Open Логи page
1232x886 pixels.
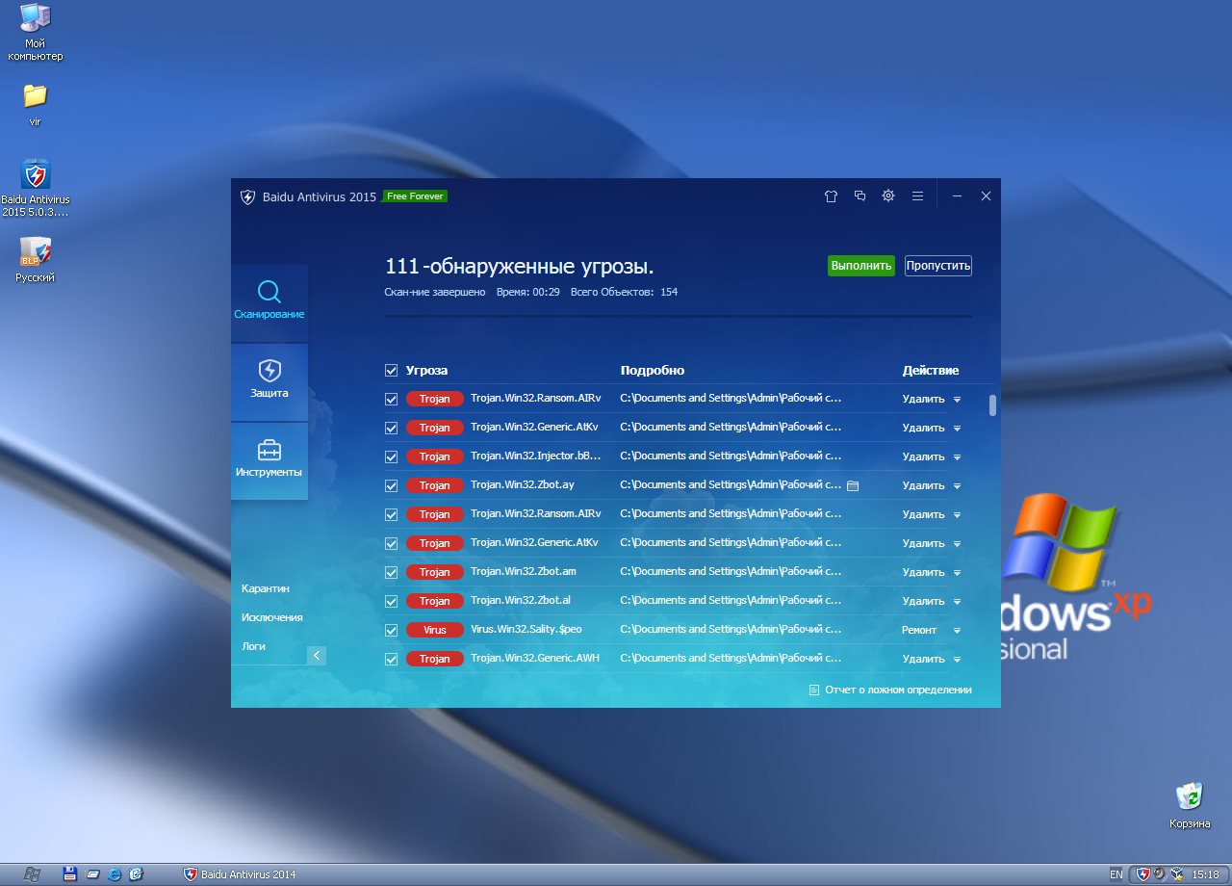[x=253, y=646]
